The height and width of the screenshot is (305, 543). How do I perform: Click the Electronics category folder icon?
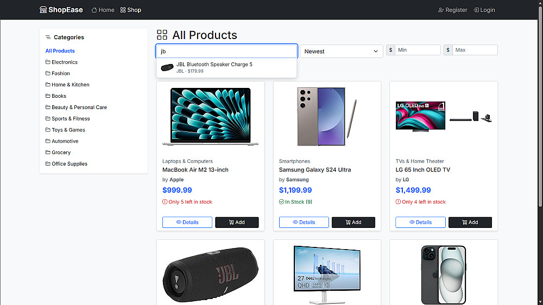pyautogui.click(x=48, y=62)
